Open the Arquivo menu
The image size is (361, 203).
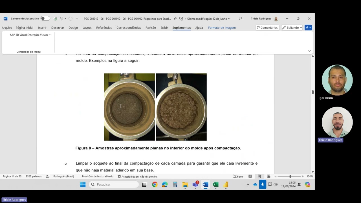click(x=7, y=28)
